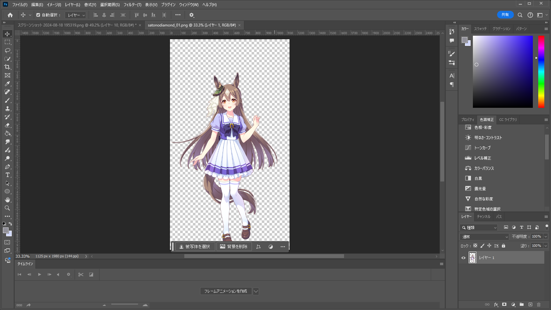Select the Crop tool
Image resolution: width=551 pixels, height=310 pixels.
pos(7,67)
